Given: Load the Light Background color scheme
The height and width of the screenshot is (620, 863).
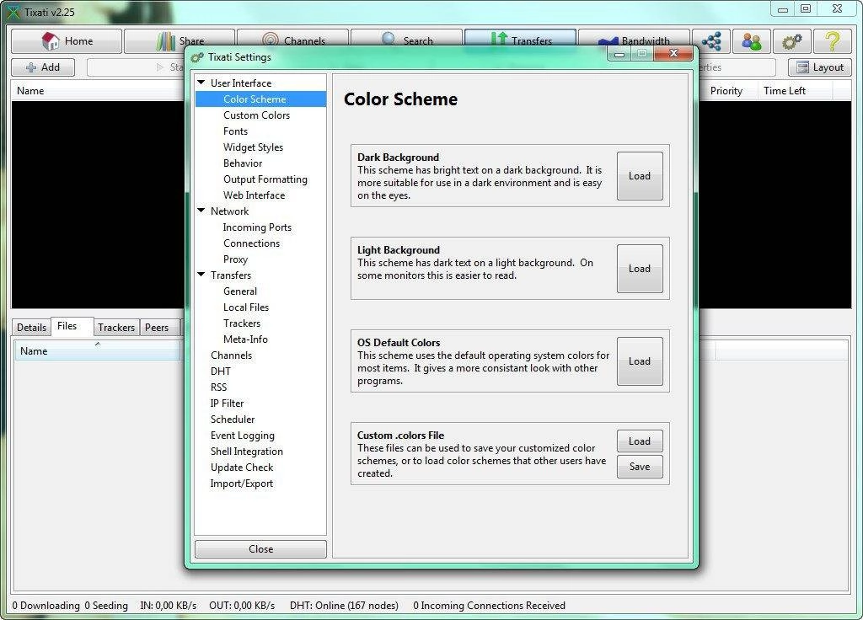Looking at the screenshot, I should point(640,269).
